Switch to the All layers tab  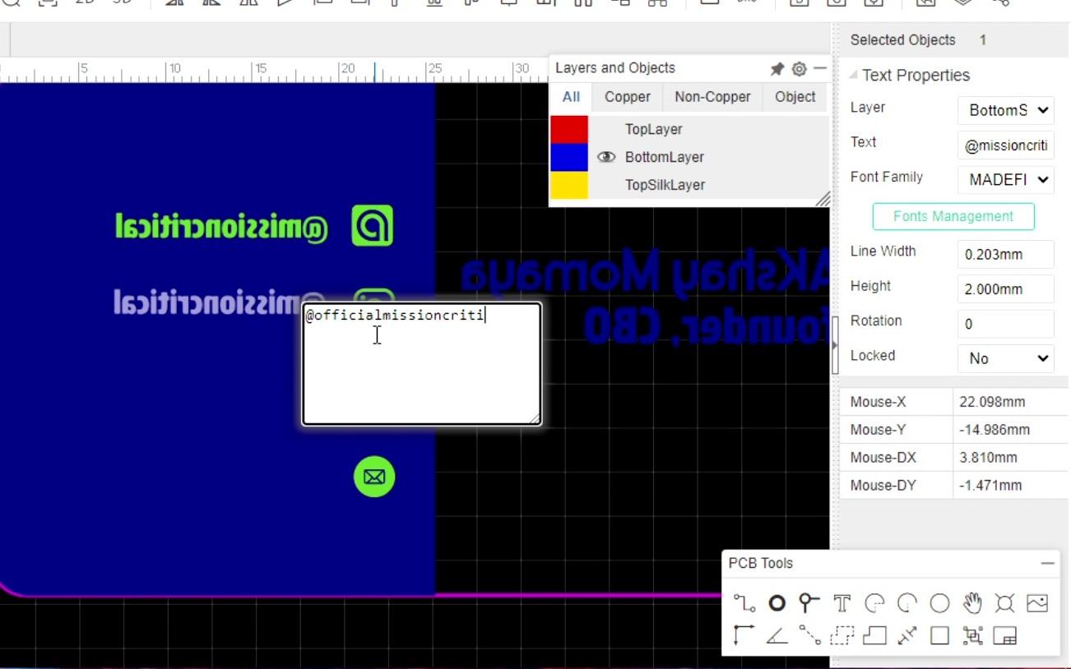click(571, 97)
